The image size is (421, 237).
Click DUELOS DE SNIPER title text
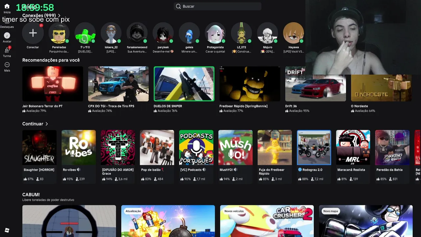point(168,106)
